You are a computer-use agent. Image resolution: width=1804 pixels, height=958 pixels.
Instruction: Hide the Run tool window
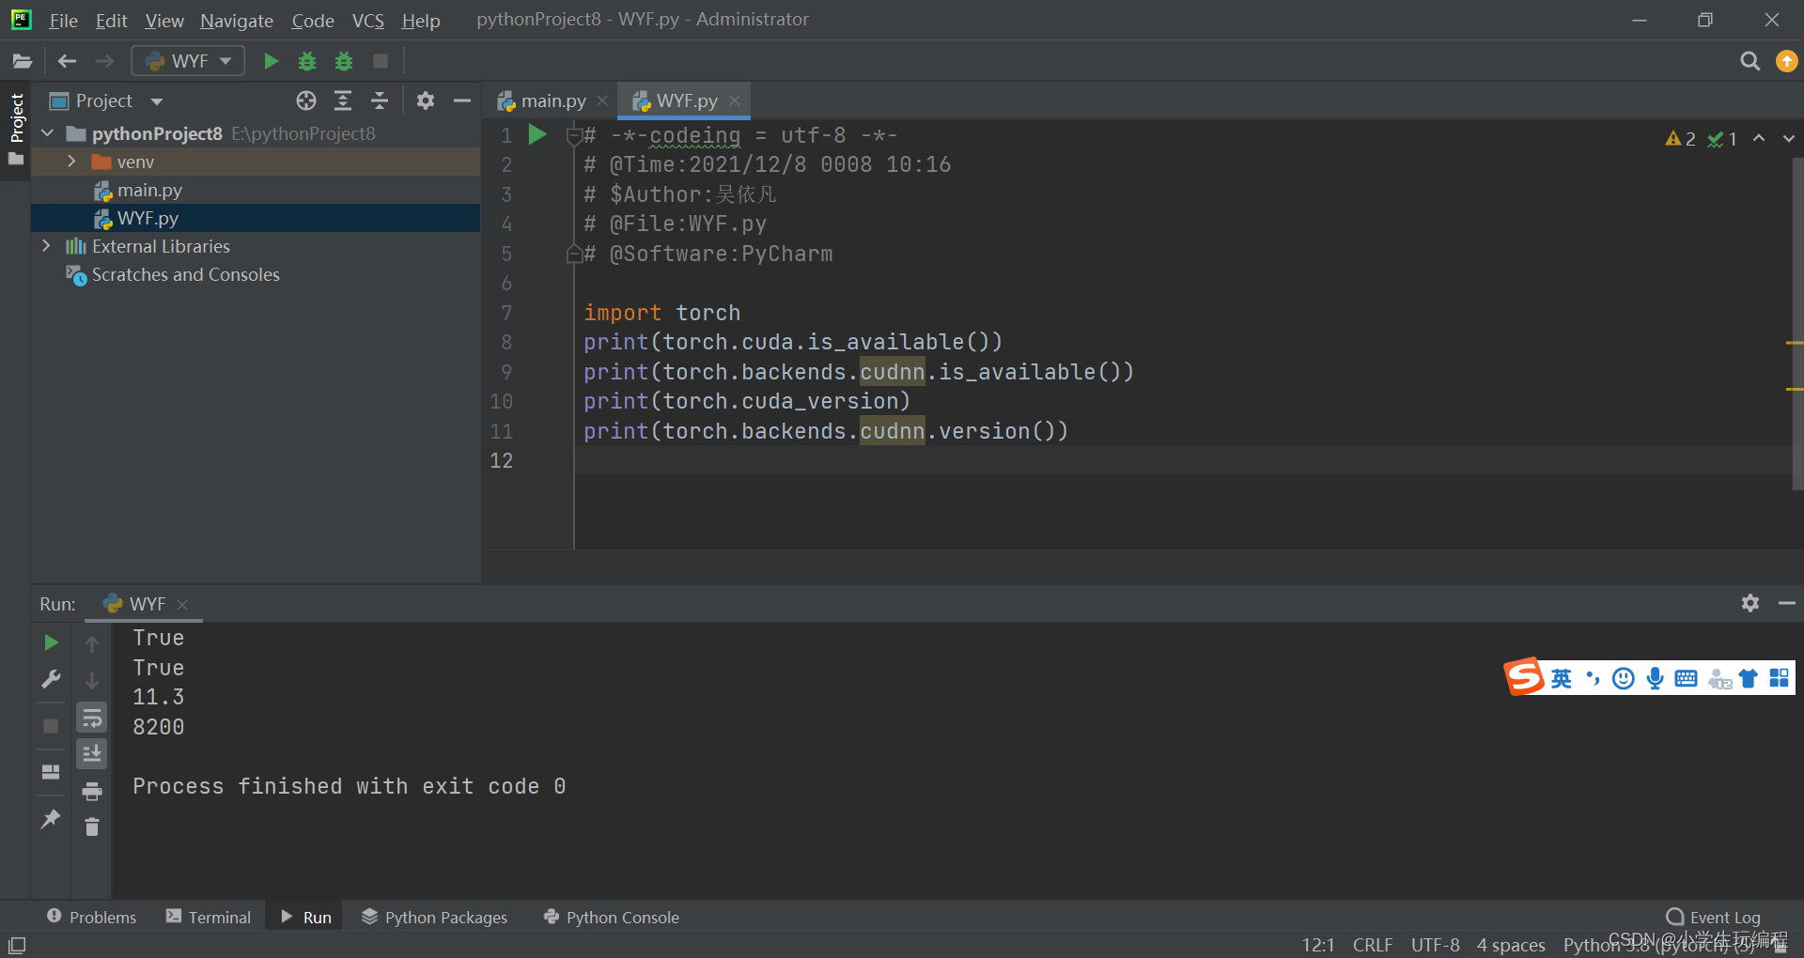point(1787,603)
